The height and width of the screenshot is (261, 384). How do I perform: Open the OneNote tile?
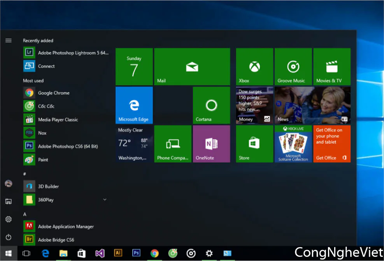pyautogui.click(x=212, y=144)
